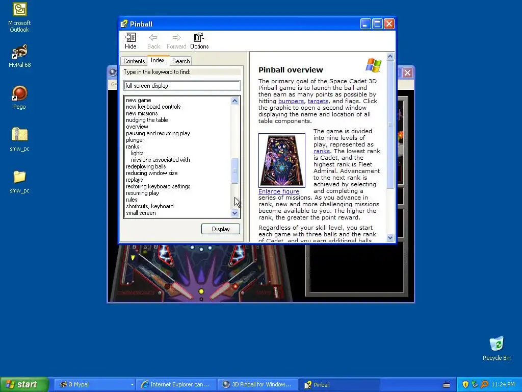Open the 'targets' link
Screen dimensions: 522x392
(x=318, y=101)
